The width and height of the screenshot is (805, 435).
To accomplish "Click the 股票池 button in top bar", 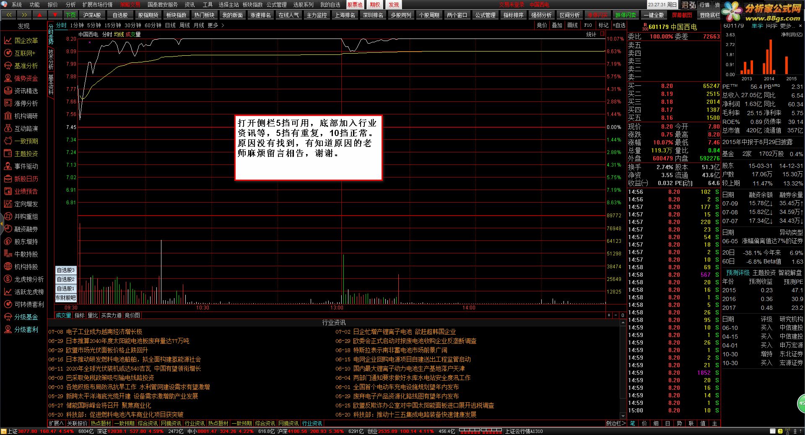I will tap(355, 5).
